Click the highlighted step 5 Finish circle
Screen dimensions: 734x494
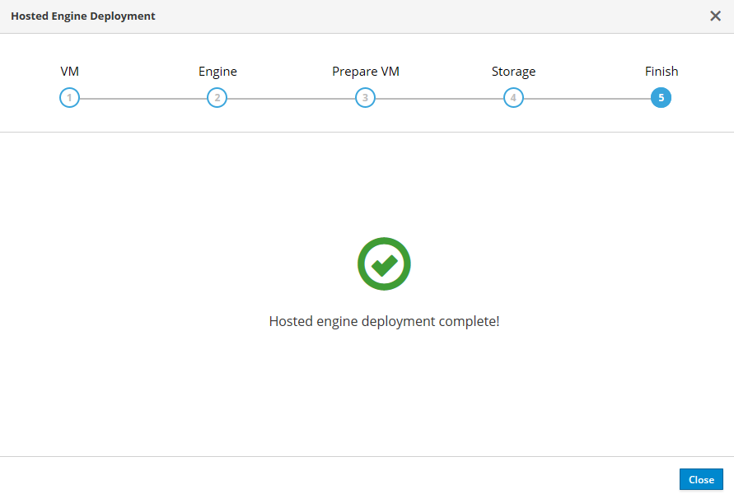[x=661, y=98]
